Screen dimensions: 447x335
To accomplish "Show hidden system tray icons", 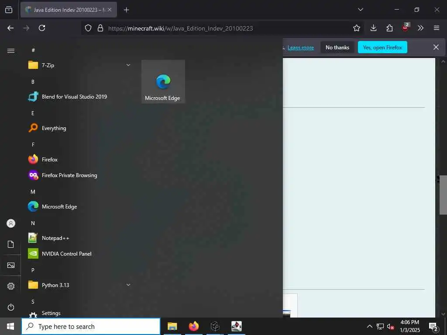I will [369, 326].
